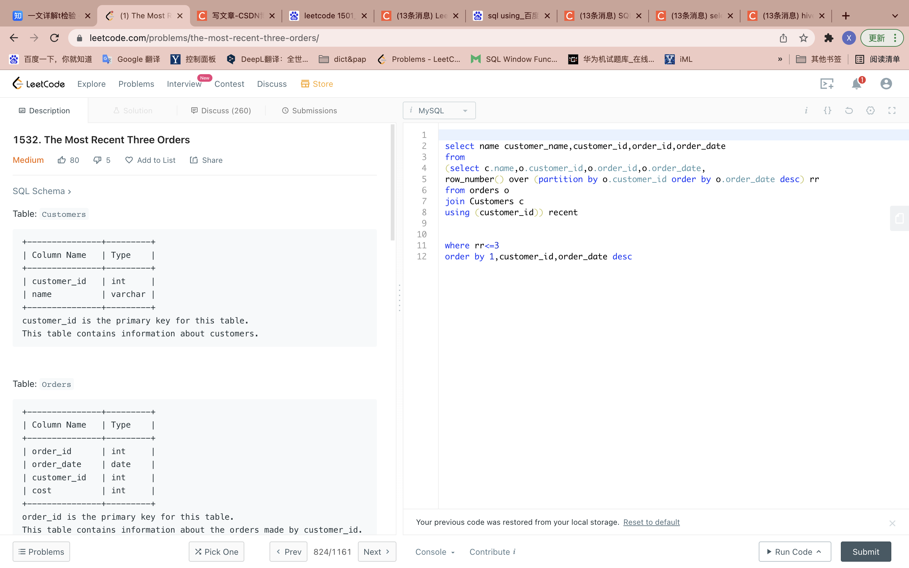Screen dimensions: 909x568
Task: Click the editor settings gear icon
Action: [870, 110]
